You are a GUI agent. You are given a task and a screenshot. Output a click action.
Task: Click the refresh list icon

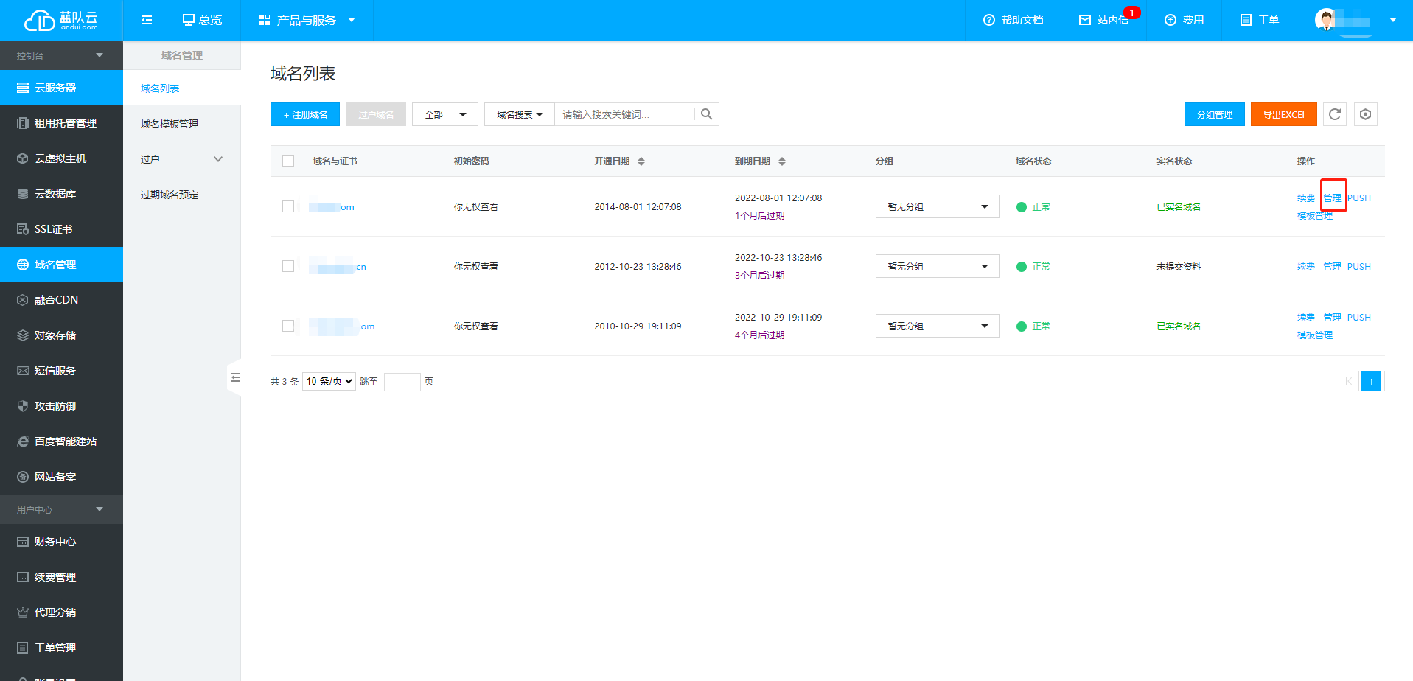pos(1334,114)
